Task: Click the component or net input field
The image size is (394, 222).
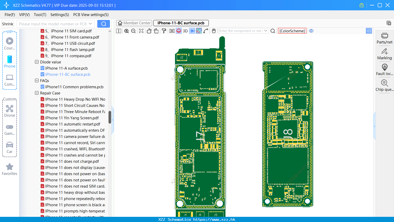Action: pyautogui.click(x=241, y=31)
